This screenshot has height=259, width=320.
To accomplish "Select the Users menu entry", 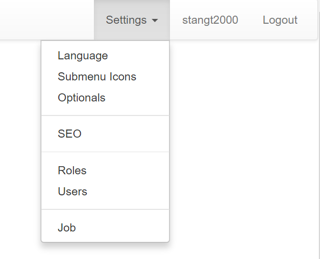I will point(105,191).
